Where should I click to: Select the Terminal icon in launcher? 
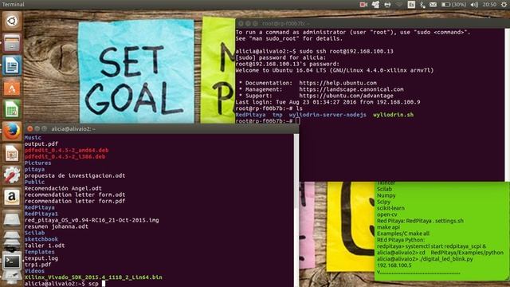[12, 261]
